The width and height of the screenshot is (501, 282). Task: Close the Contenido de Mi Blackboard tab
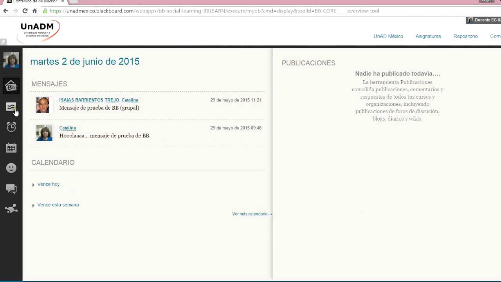click(63, 2)
